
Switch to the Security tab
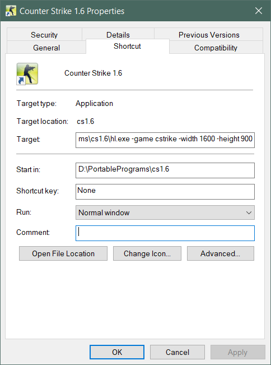click(44, 35)
